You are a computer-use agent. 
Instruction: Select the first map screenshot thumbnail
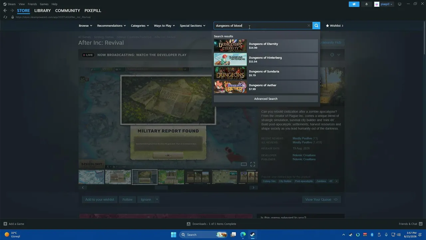click(x=91, y=177)
